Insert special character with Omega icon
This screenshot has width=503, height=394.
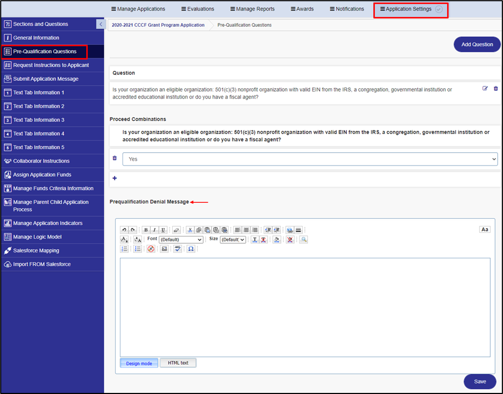(x=191, y=249)
